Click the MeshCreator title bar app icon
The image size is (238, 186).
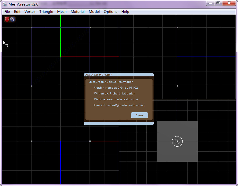(5, 4)
